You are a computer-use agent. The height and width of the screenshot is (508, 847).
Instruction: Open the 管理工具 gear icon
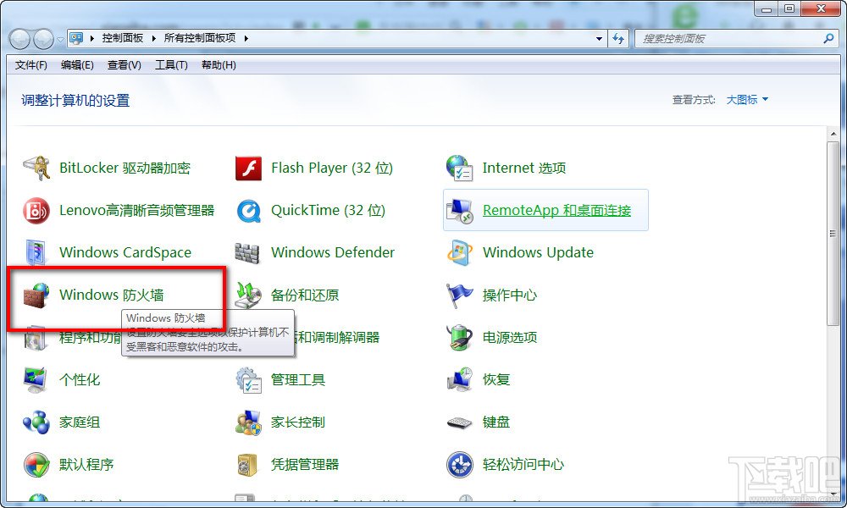pos(248,379)
